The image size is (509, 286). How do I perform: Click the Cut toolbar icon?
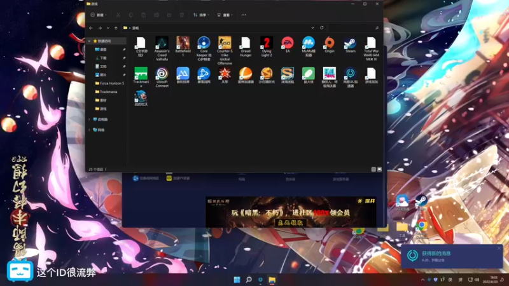(x=118, y=15)
